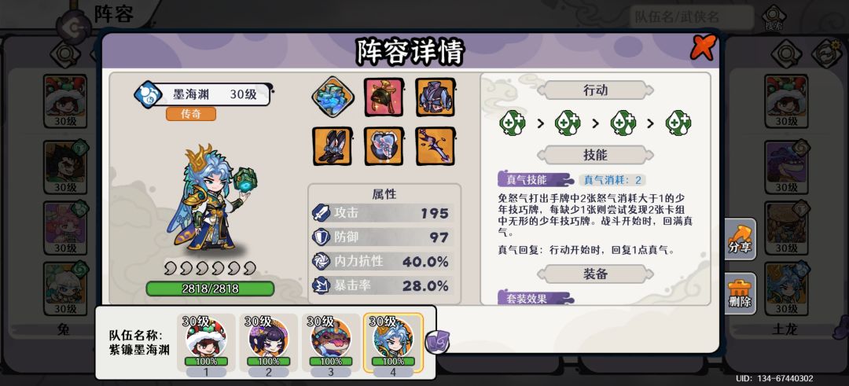Select the black helmet equipment icon
Image resolution: width=849 pixels, height=386 pixels.
point(384,97)
